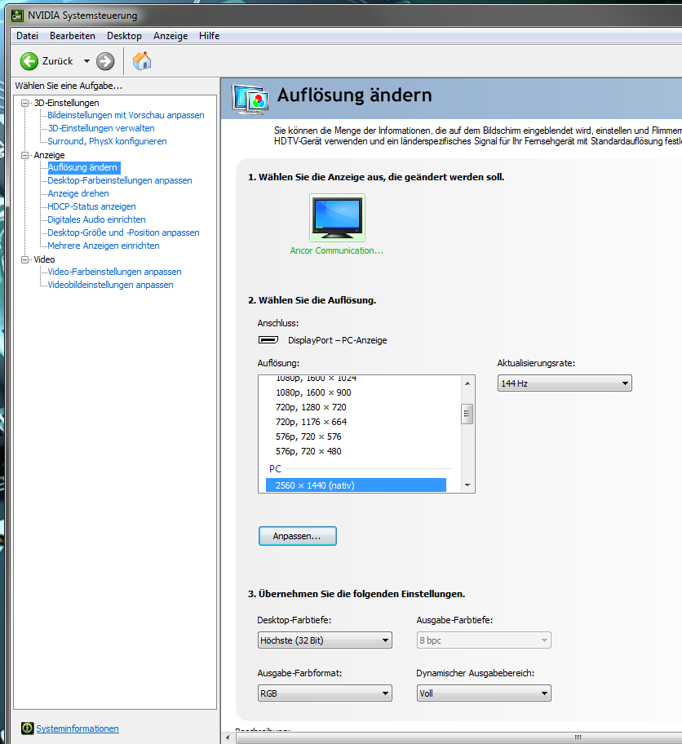This screenshot has width=682, height=744.
Task: Select 2560 × 1440 (nativ) resolution
Action: coord(356,485)
